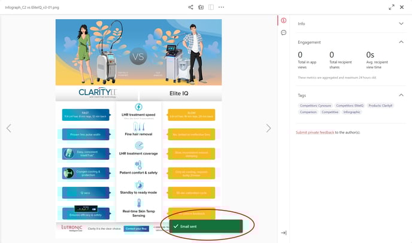Click Submit private feedback link
This screenshot has height=243, width=412.
315,132
